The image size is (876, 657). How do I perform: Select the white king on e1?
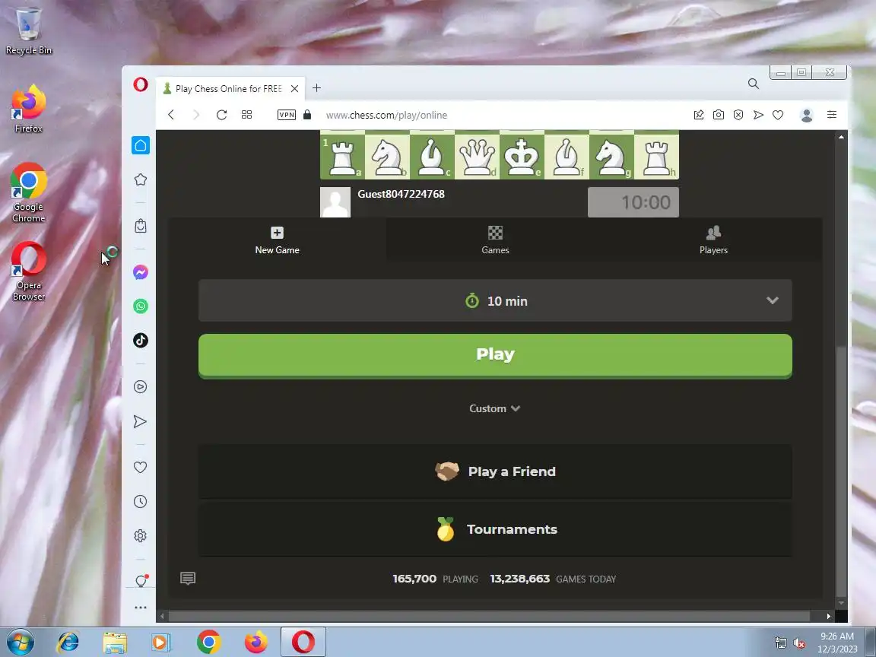click(522, 157)
